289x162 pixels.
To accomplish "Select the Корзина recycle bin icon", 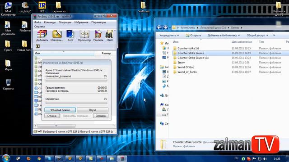I will [8, 85].
